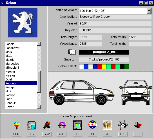
Task: Click the Illustrator Venus icon above AI
Action: pyautogui.click(x=108, y=125)
